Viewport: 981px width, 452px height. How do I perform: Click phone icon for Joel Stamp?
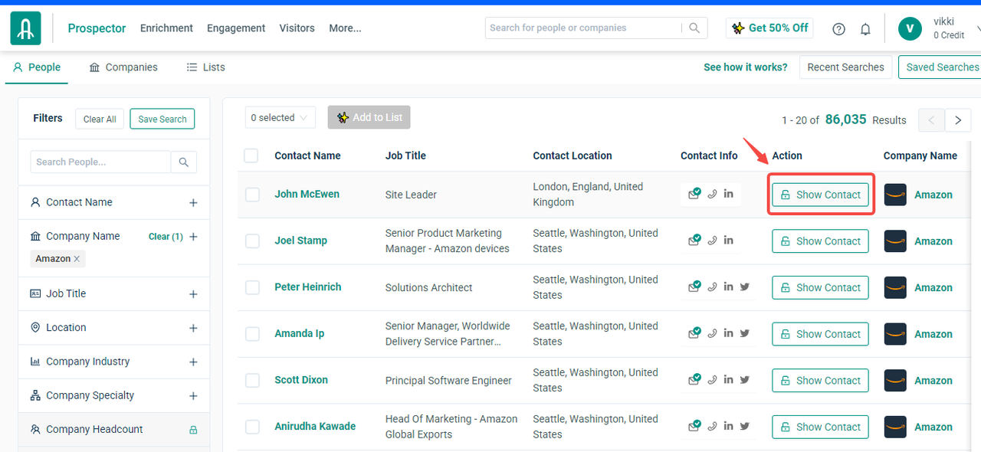pos(712,241)
